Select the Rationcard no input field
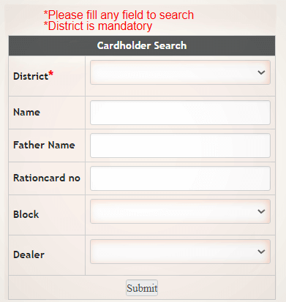 [180, 178]
